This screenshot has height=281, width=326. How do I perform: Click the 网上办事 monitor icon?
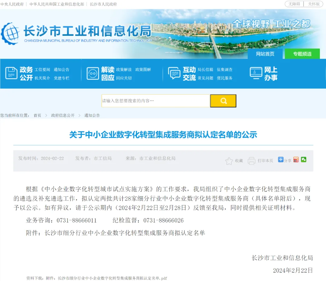[x=256, y=73]
